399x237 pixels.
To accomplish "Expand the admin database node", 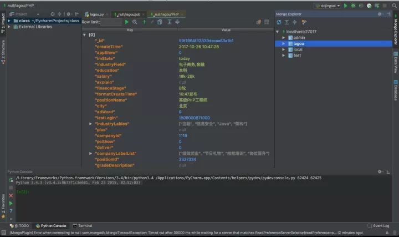I will tap(284, 37).
